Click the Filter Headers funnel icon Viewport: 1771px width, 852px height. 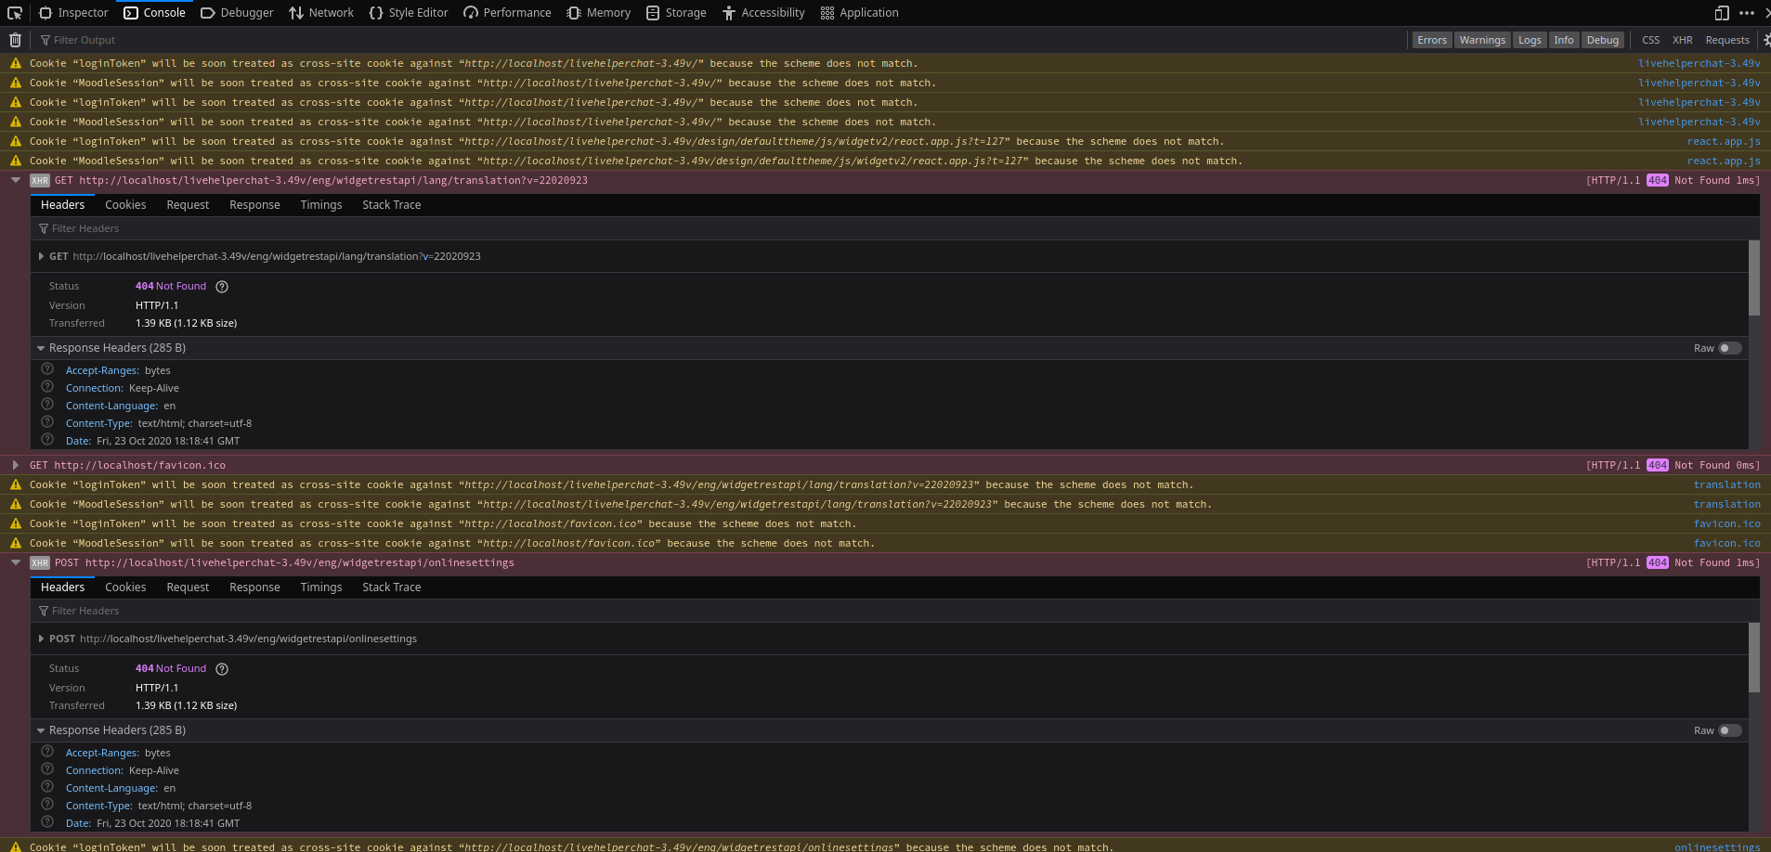click(x=43, y=227)
